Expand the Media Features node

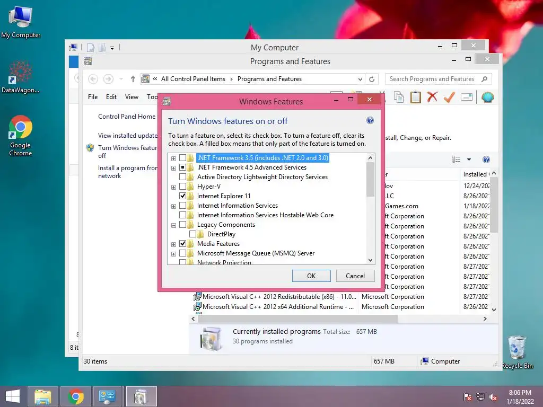pyautogui.click(x=173, y=244)
